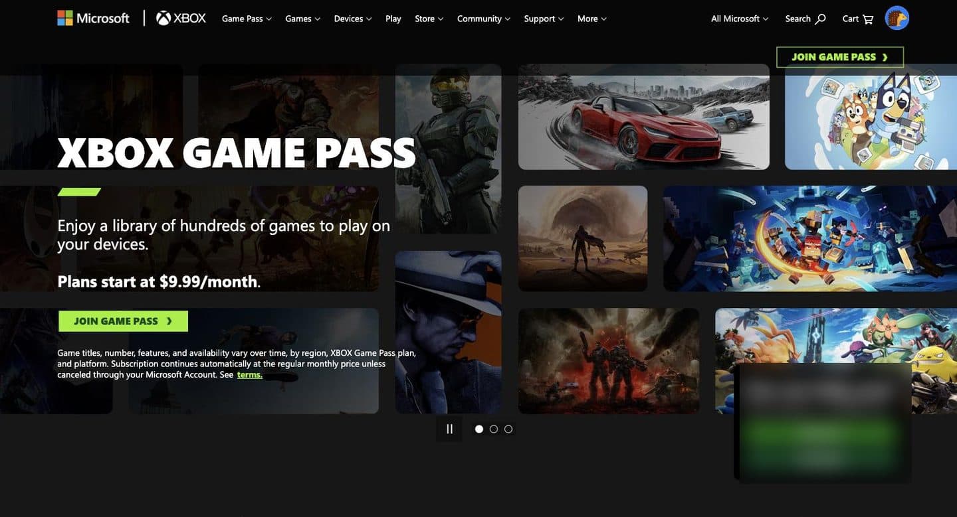Expand the More menu
The width and height of the screenshot is (957, 517).
tap(592, 19)
